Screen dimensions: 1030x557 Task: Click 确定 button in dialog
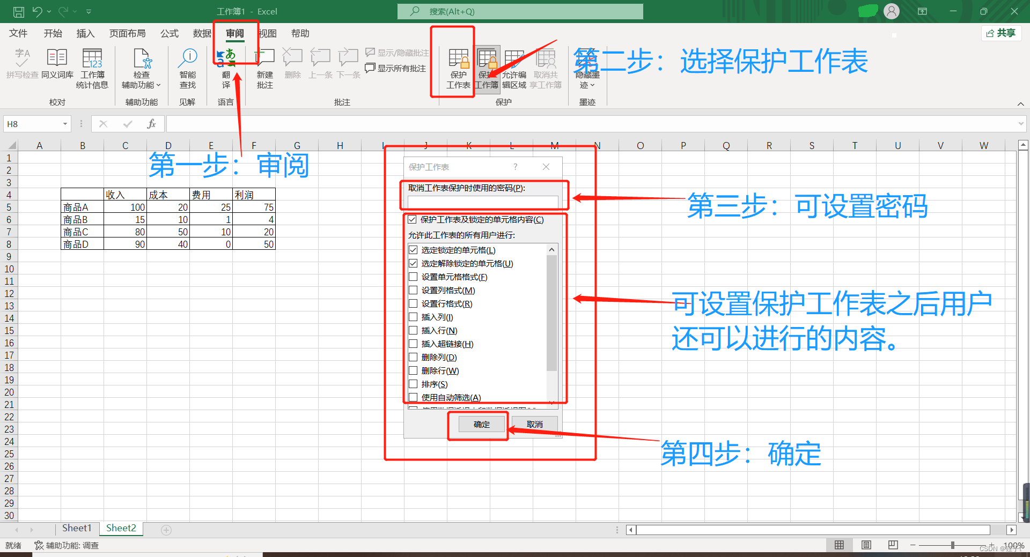482,424
